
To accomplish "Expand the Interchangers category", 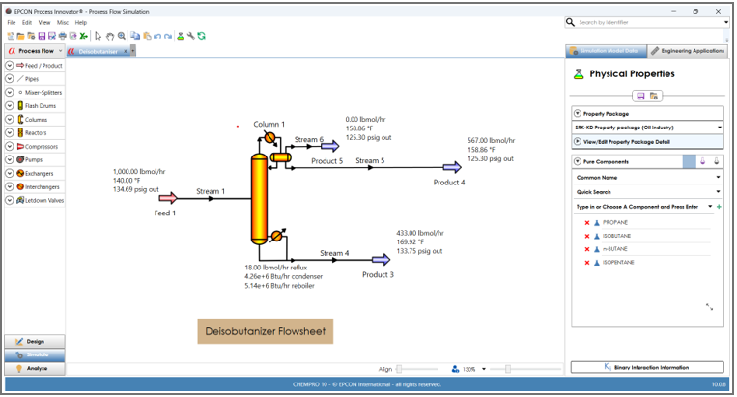I will [10, 186].
